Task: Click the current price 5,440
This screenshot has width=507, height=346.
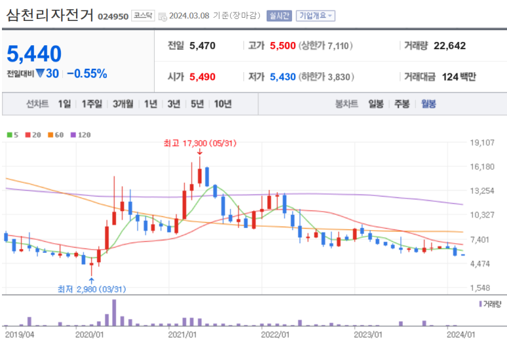Action: 34,54
